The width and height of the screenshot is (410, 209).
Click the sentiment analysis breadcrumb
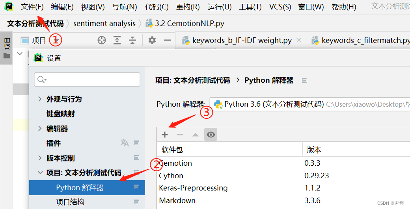click(104, 24)
